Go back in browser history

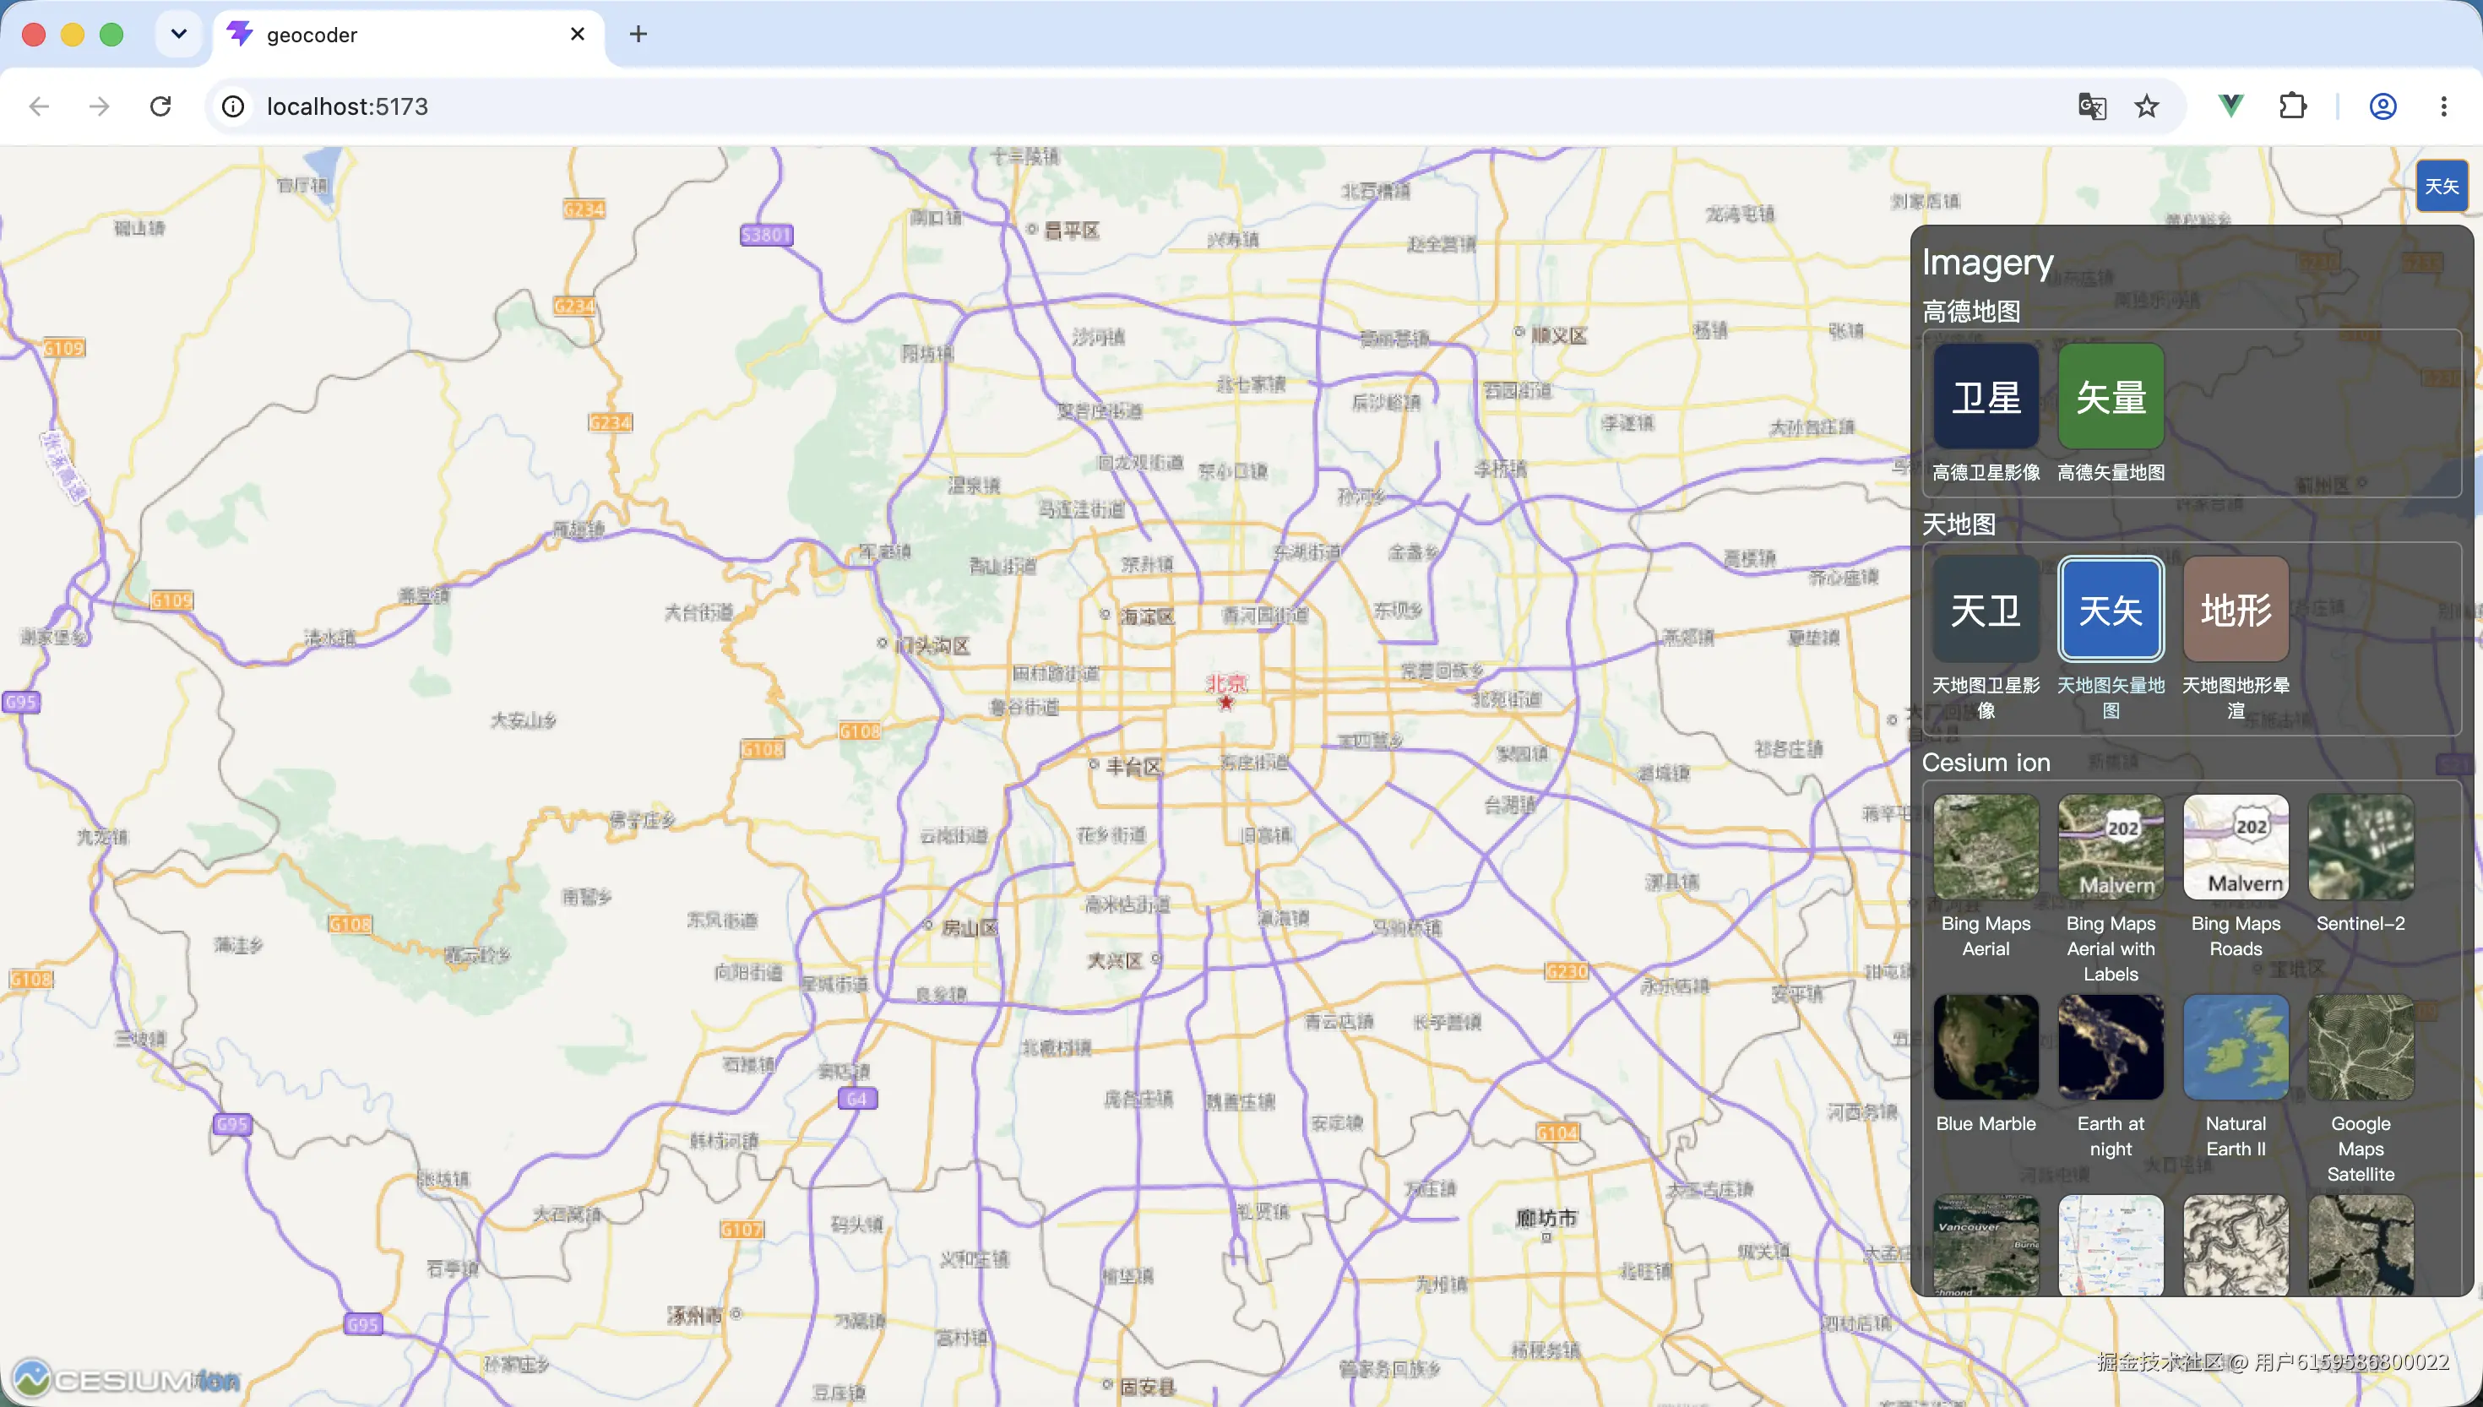click(39, 106)
